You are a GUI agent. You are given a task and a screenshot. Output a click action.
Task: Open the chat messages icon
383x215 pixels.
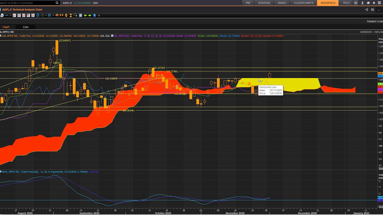[368, 3]
